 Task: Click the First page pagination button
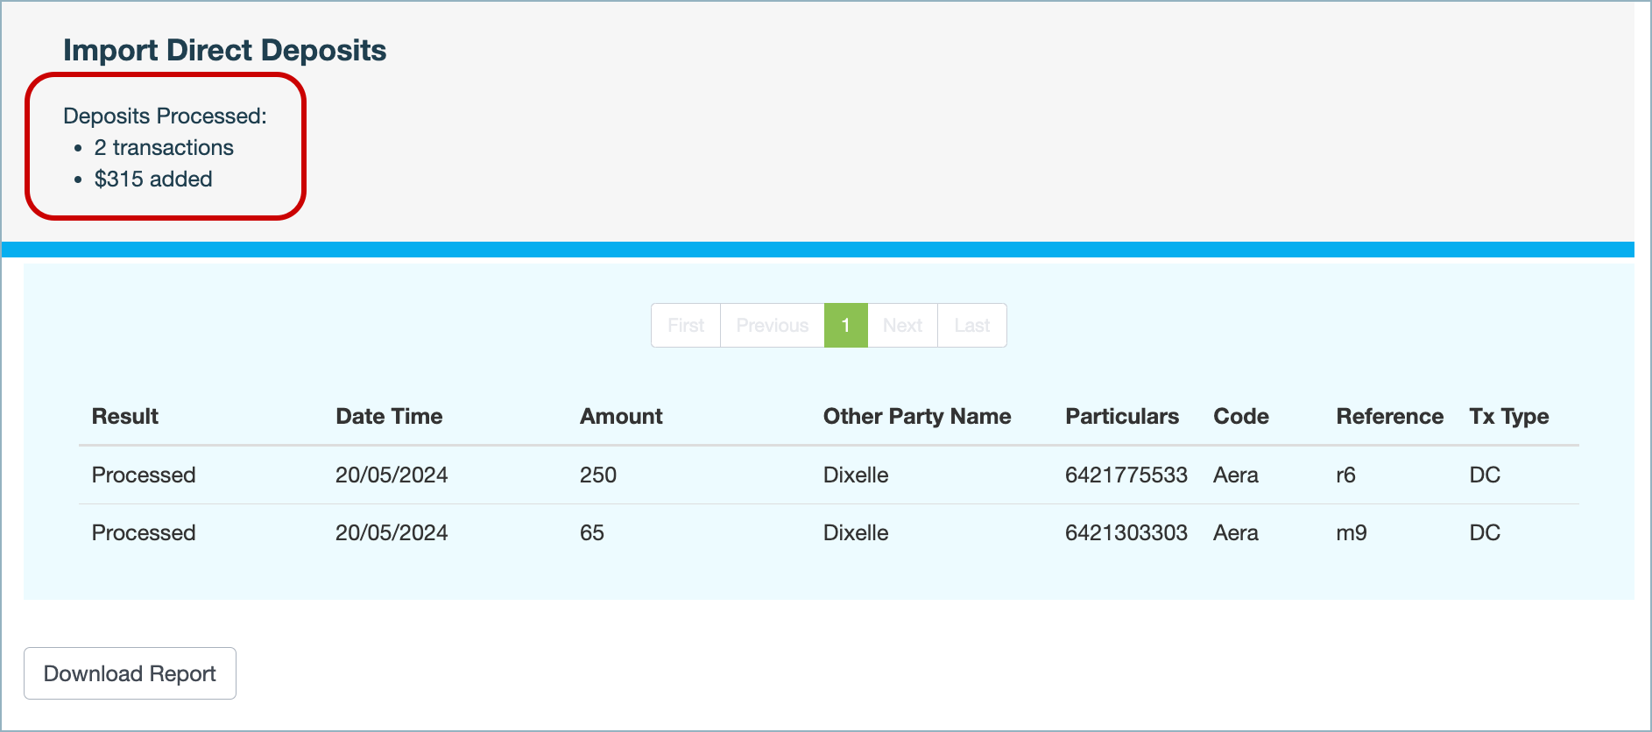pyautogui.click(x=685, y=326)
